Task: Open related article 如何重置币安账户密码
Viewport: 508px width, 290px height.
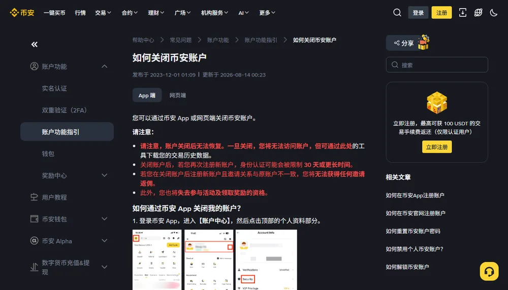Action: tap(412, 231)
